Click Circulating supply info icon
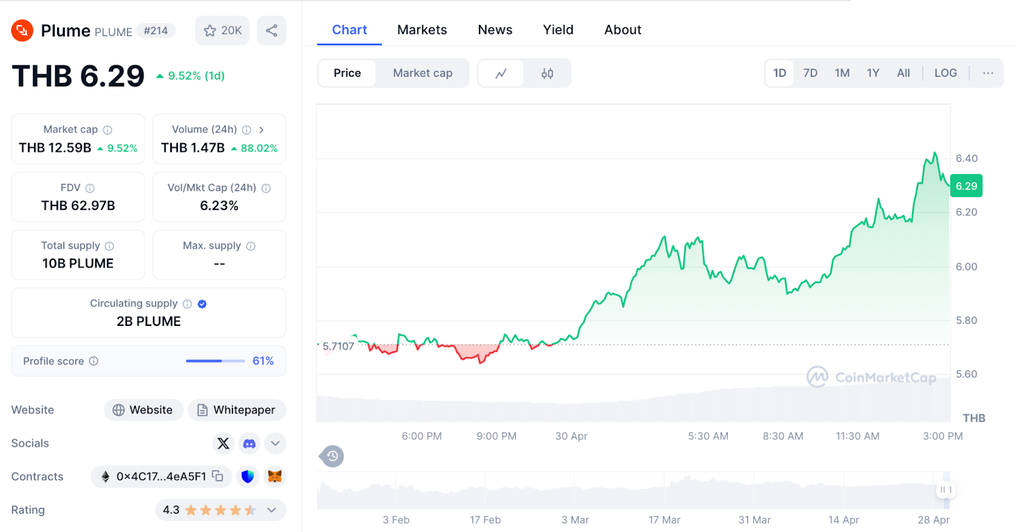Screen dimensions: 1016x532 click(187, 304)
